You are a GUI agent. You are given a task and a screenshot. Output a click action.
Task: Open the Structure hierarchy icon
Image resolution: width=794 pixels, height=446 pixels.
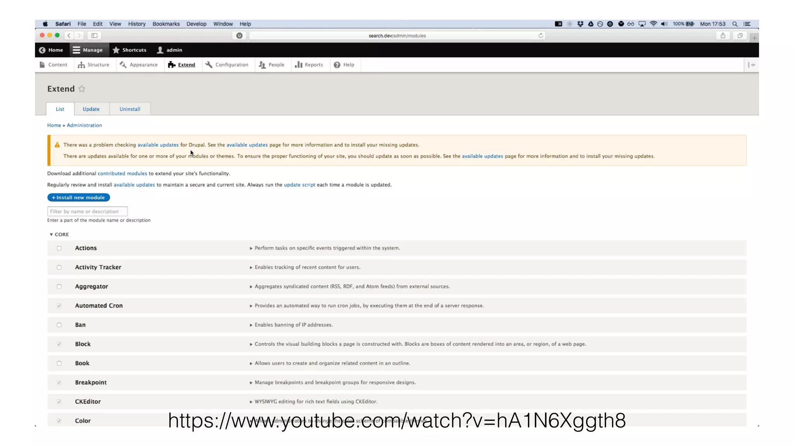(81, 65)
